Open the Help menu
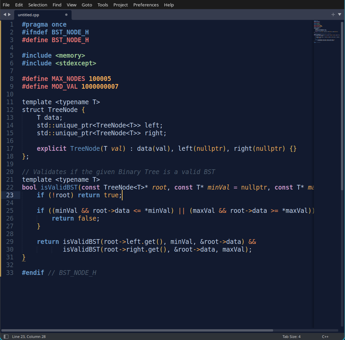Viewport: 345px width, 340px height. [x=169, y=5]
